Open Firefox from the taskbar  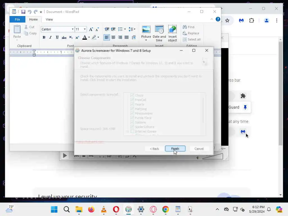(91, 209)
